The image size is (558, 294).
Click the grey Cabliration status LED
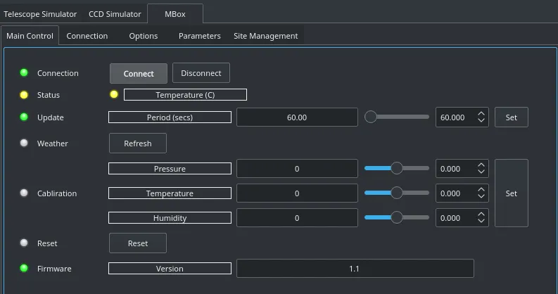(x=24, y=193)
